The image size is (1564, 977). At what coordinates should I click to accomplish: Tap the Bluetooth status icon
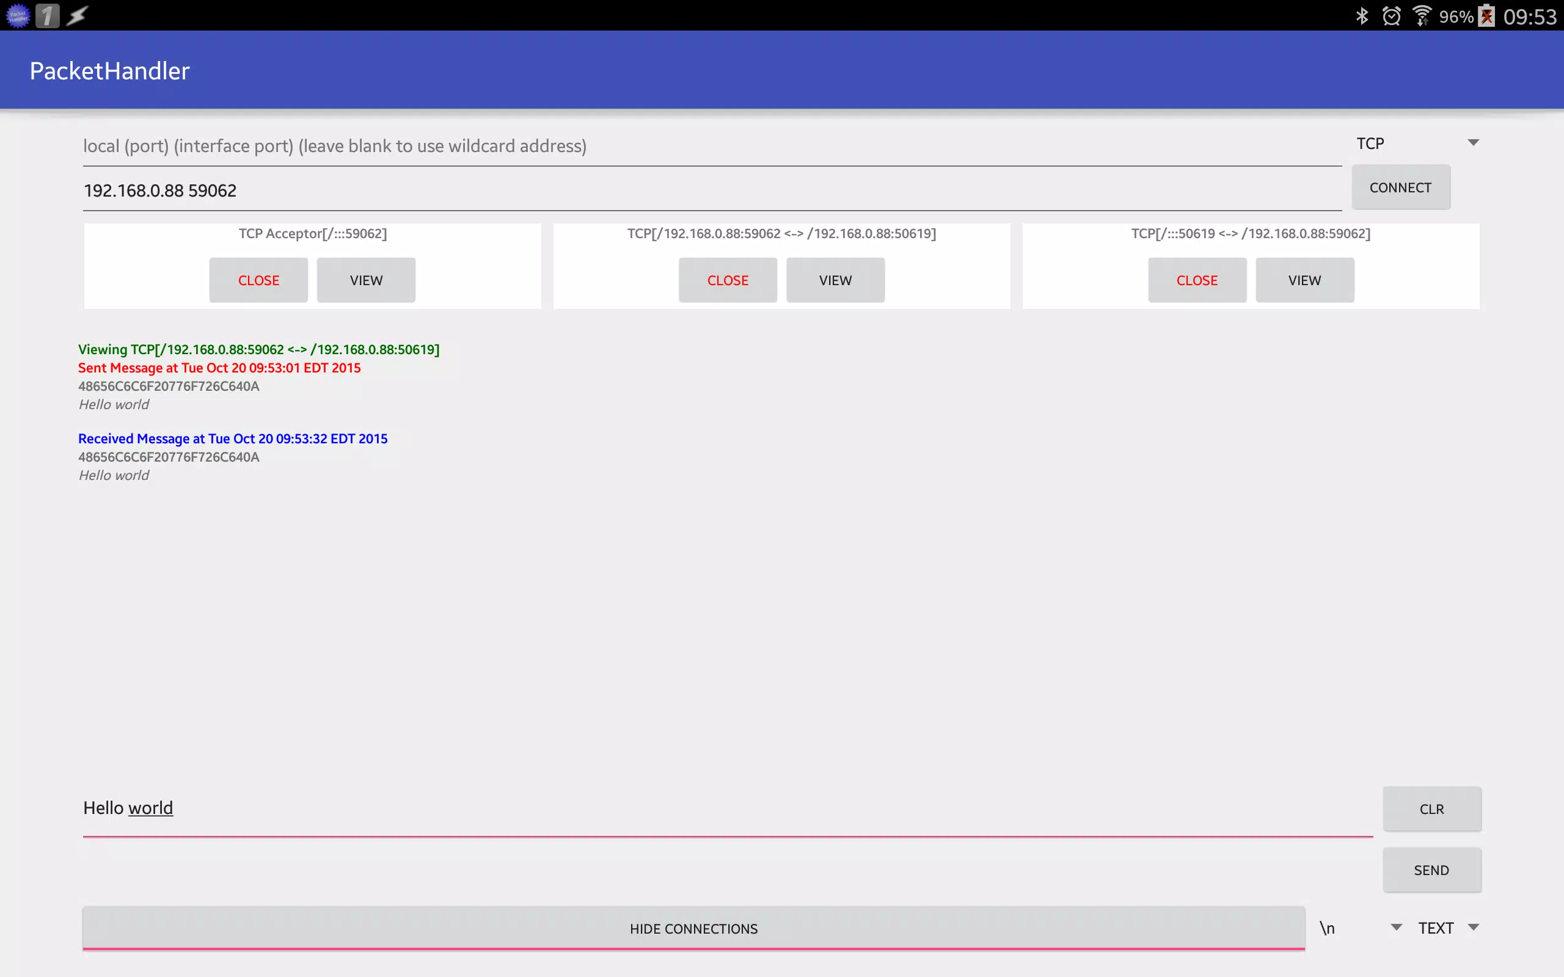1362,15
